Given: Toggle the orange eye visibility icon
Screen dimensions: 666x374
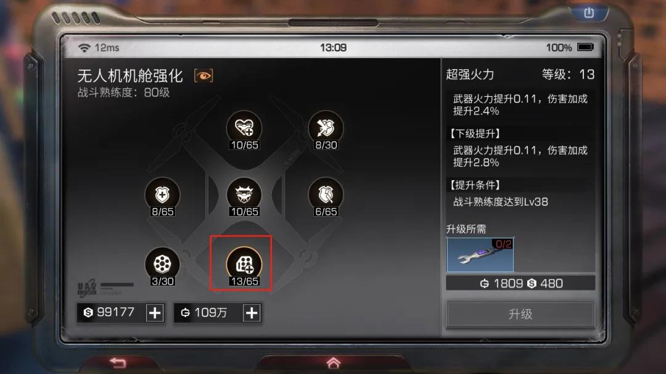Looking at the screenshot, I should click(203, 76).
